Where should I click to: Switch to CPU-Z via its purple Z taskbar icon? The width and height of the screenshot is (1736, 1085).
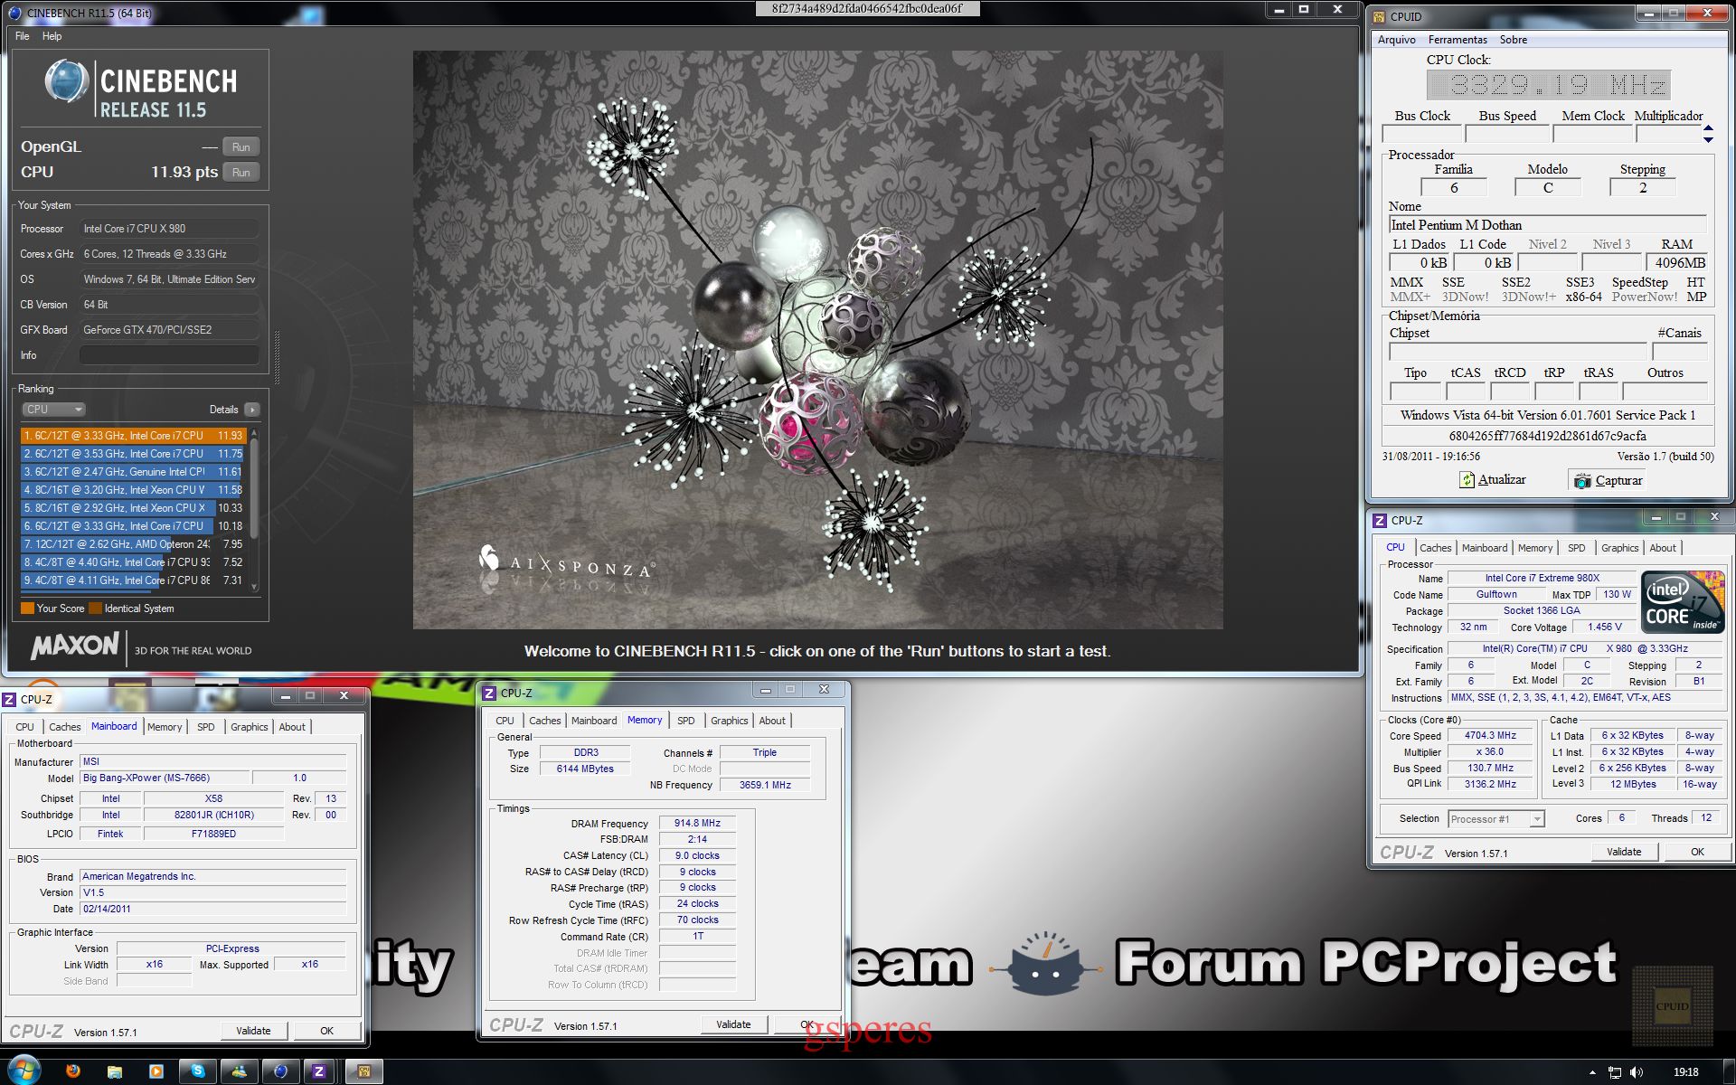click(x=319, y=1071)
